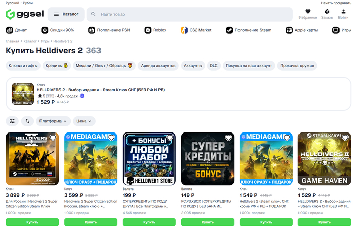Click the CS2 Market icon
This screenshot has height=228, width=359.
click(x=184, y=30)
